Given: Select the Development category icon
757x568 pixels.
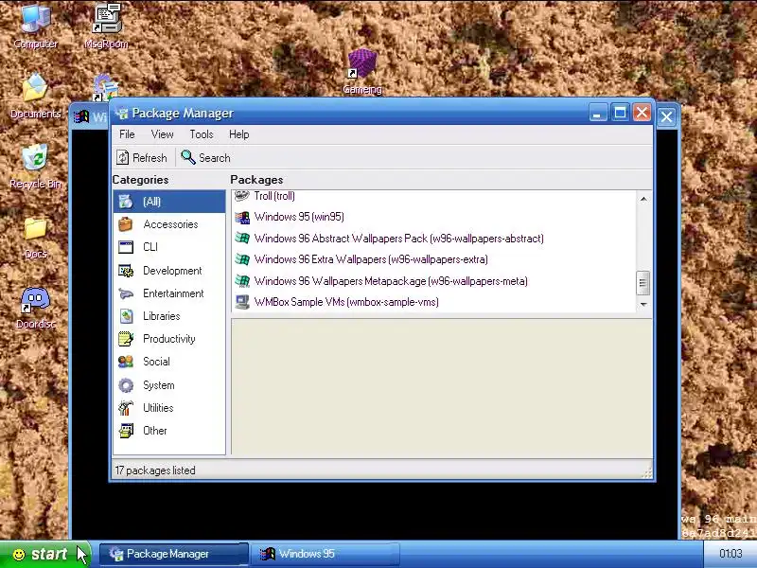Looking at the screenshot, I should point(126,271).
